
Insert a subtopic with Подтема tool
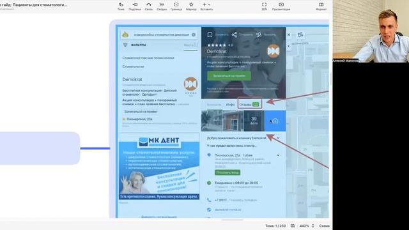click(x=135, y=6)
